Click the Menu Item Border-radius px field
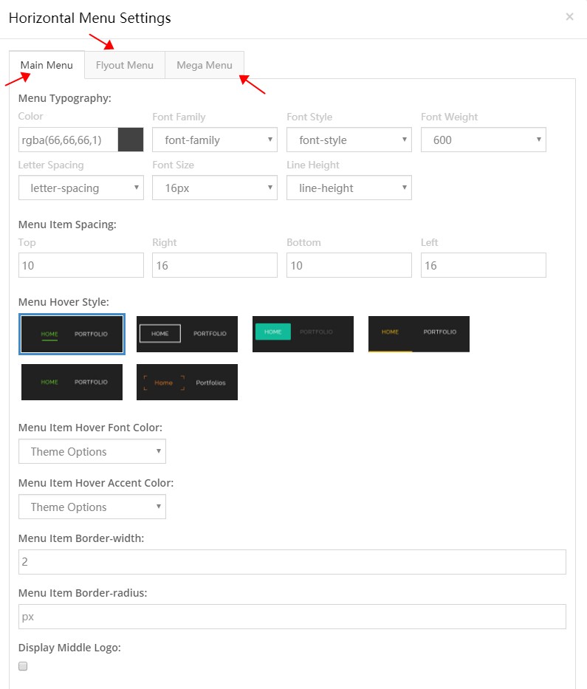 (292, 617)
